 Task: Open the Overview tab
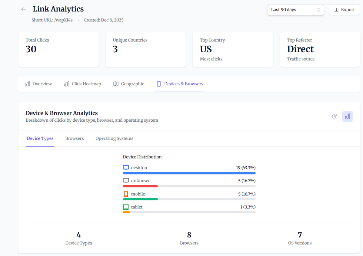click(x=39, y=84)
